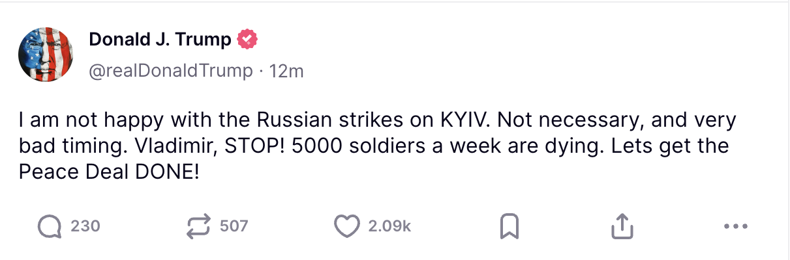
Task: Open the 12m post timestamp
Action: pyautogui.click(x=286, y=70)
